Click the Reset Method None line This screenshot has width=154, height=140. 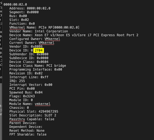click(27, 131)
